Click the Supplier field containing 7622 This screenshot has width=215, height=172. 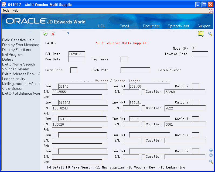[x=185, y=108]
